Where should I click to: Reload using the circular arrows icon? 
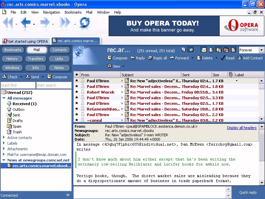[84, 22]
